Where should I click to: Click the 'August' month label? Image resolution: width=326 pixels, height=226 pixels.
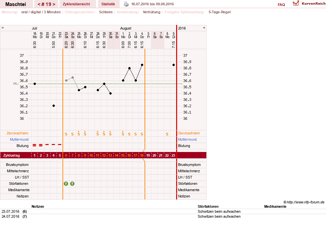pyautogui.click(x=126, y=28)
